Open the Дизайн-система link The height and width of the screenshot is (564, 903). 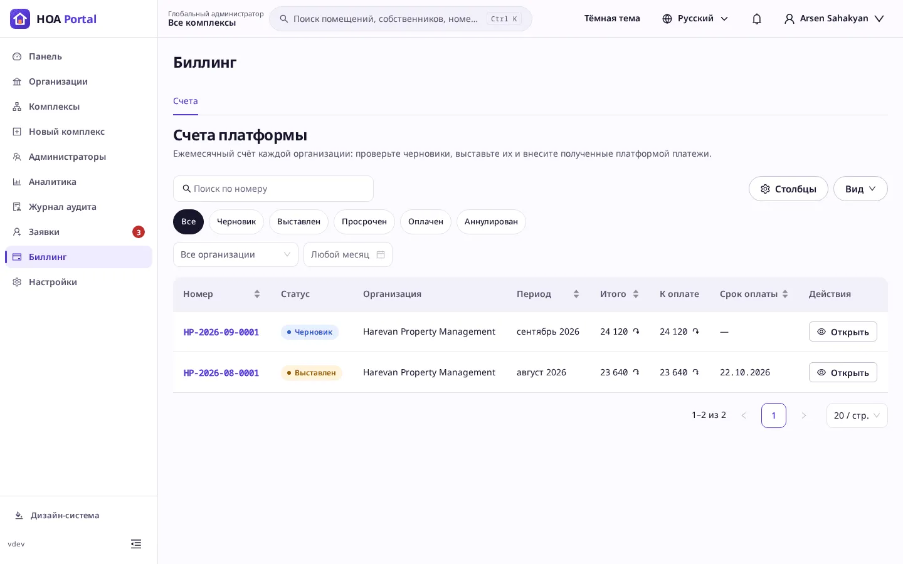57,515
